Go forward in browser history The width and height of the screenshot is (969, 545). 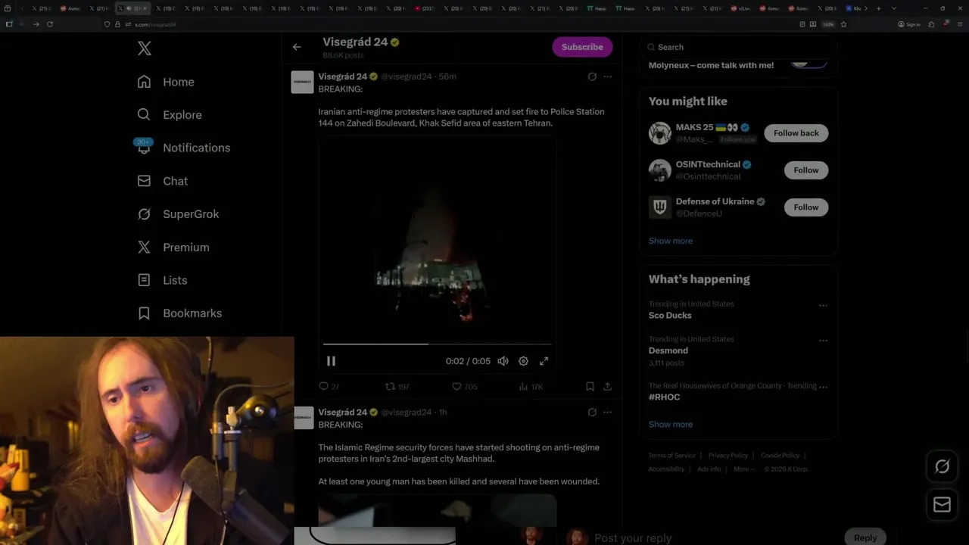tap(36, 24)
